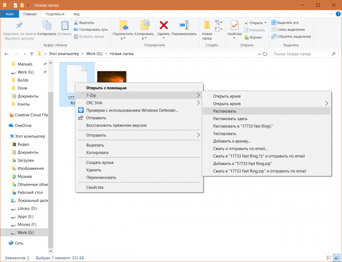Select Загрузки in the navigation pane
Viewport: 342px width, 262px height.
click(26, 160)
